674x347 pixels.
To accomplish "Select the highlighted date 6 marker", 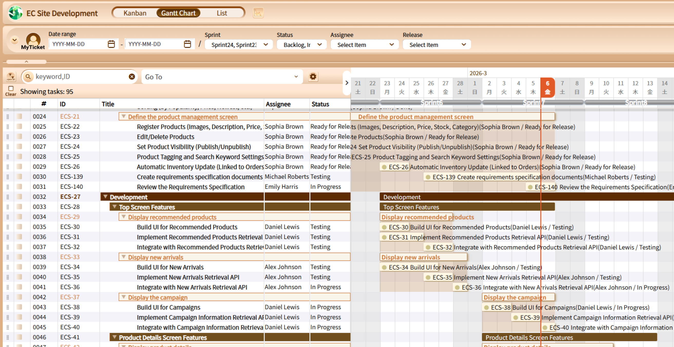I will [x=547, y=87].
